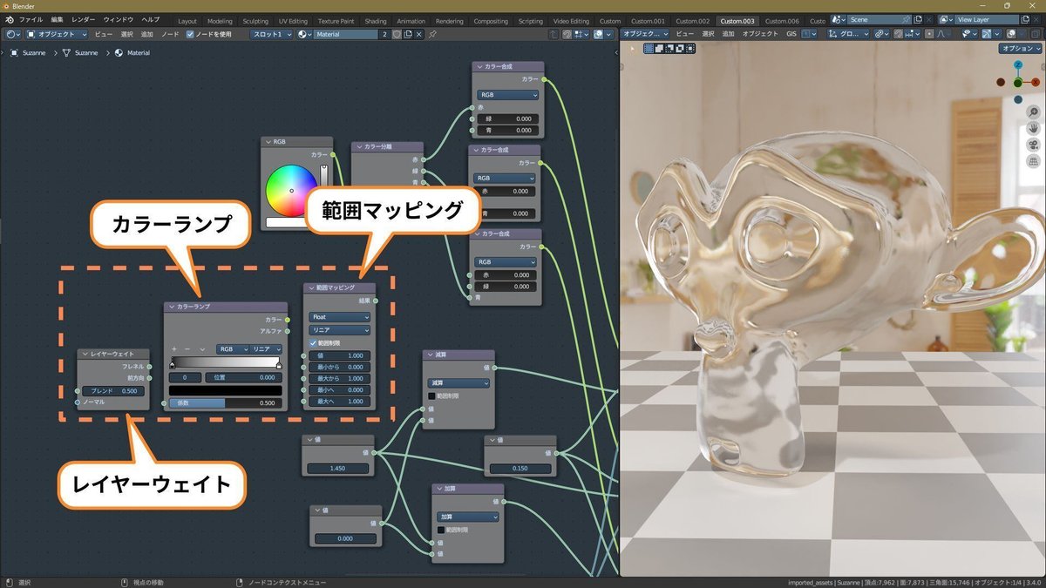Screen dimensions: 1046x588
Task: Open the 'リニア' dropdown in 範囲マッピング node
Action: tap(339, 330)
